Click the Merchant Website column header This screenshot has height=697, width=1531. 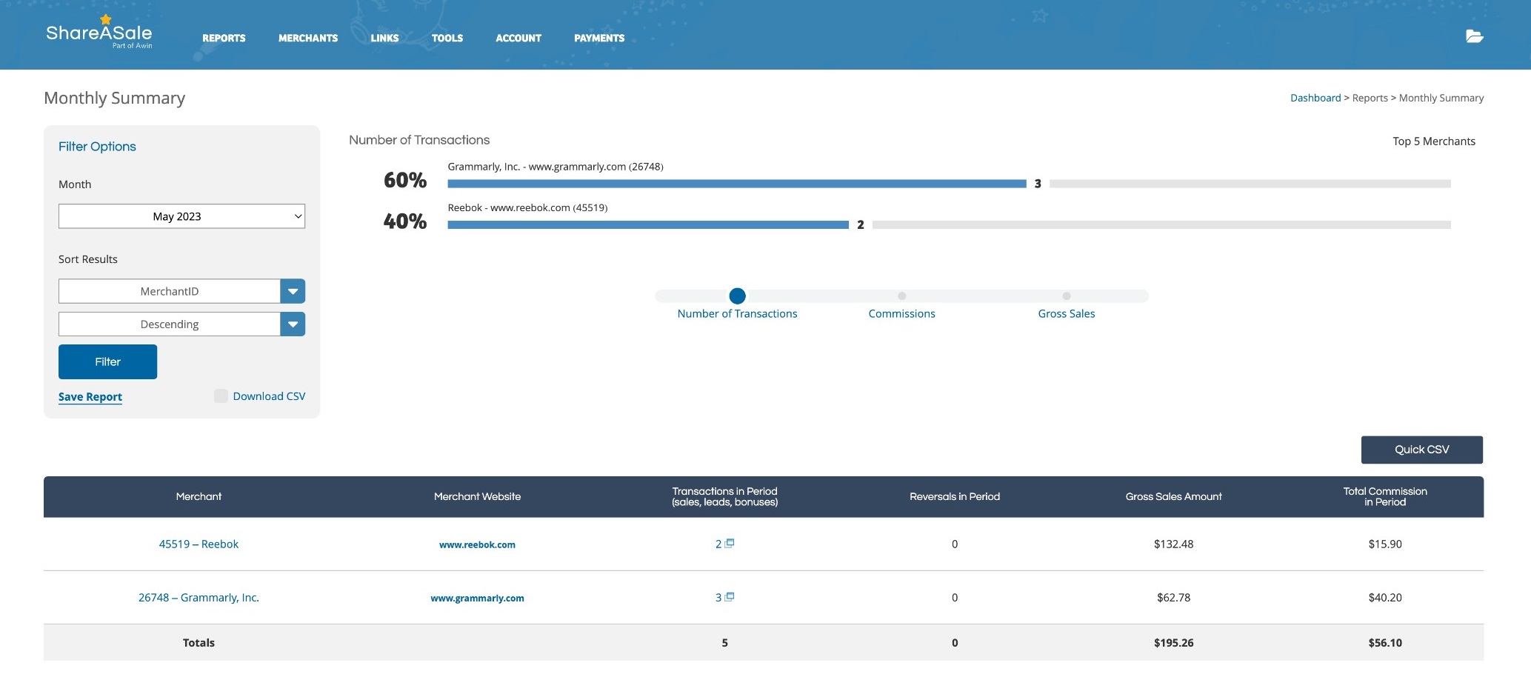[x=477, y=496]
